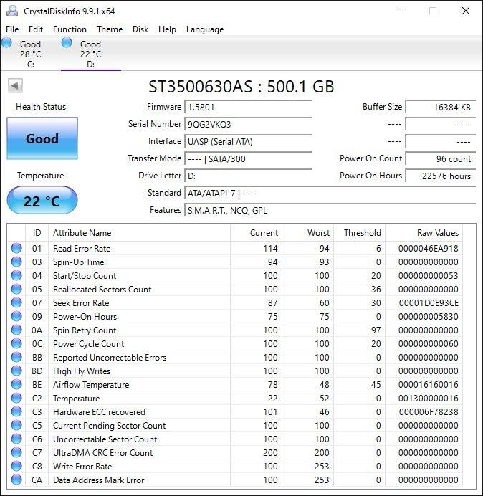Click the Good health status button
Viewport: 483px width, 496px height.
coord(42,138)
